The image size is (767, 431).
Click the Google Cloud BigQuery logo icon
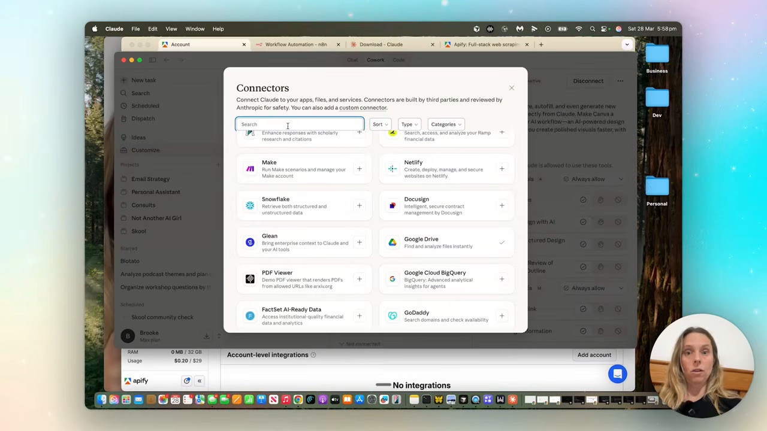(392, 279)
